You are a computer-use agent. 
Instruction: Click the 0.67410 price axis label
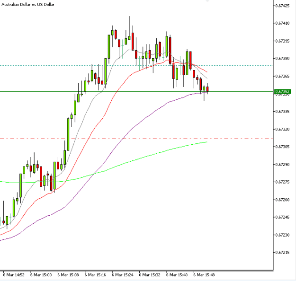pos(282,23)
